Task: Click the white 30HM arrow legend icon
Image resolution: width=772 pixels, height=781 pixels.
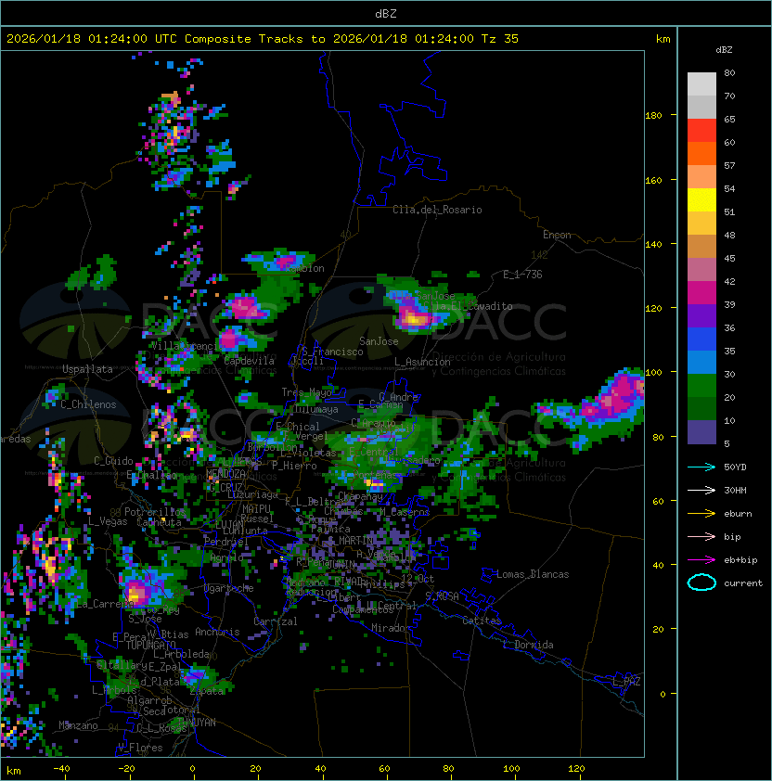Action: [x=701, y=490]
